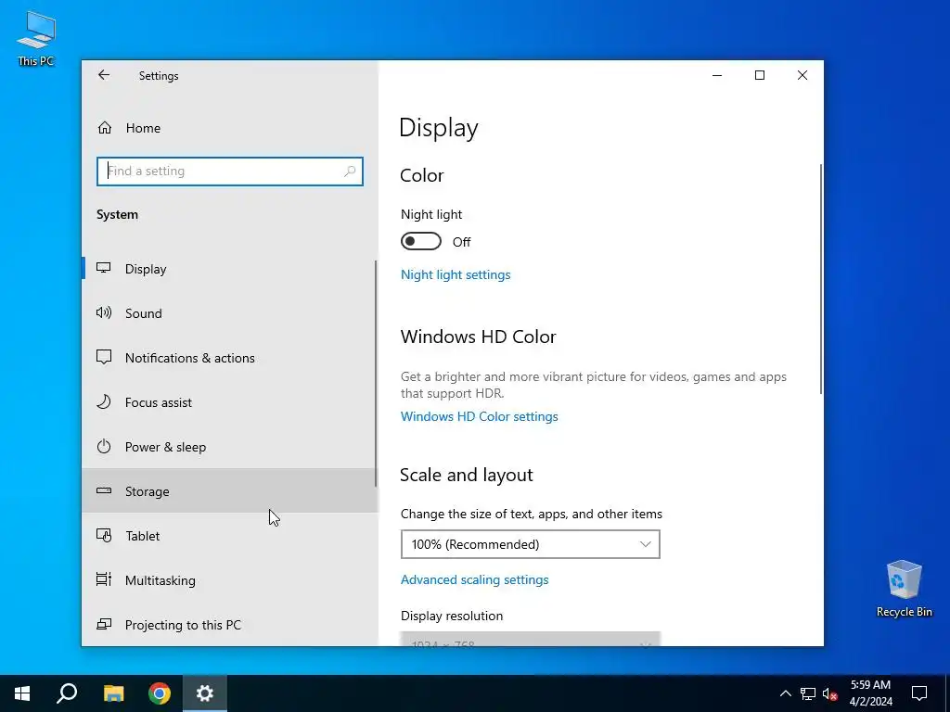The width and height of the screenshot is (950, 712).
Task: Open Power & sleep settings
Action: click(165, 447)
